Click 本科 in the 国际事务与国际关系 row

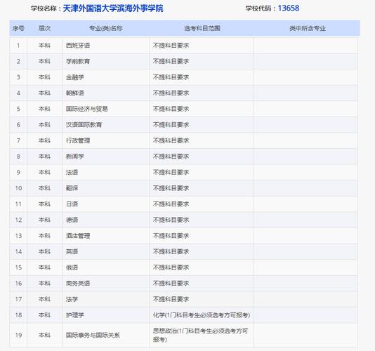(x=44, y=336)
